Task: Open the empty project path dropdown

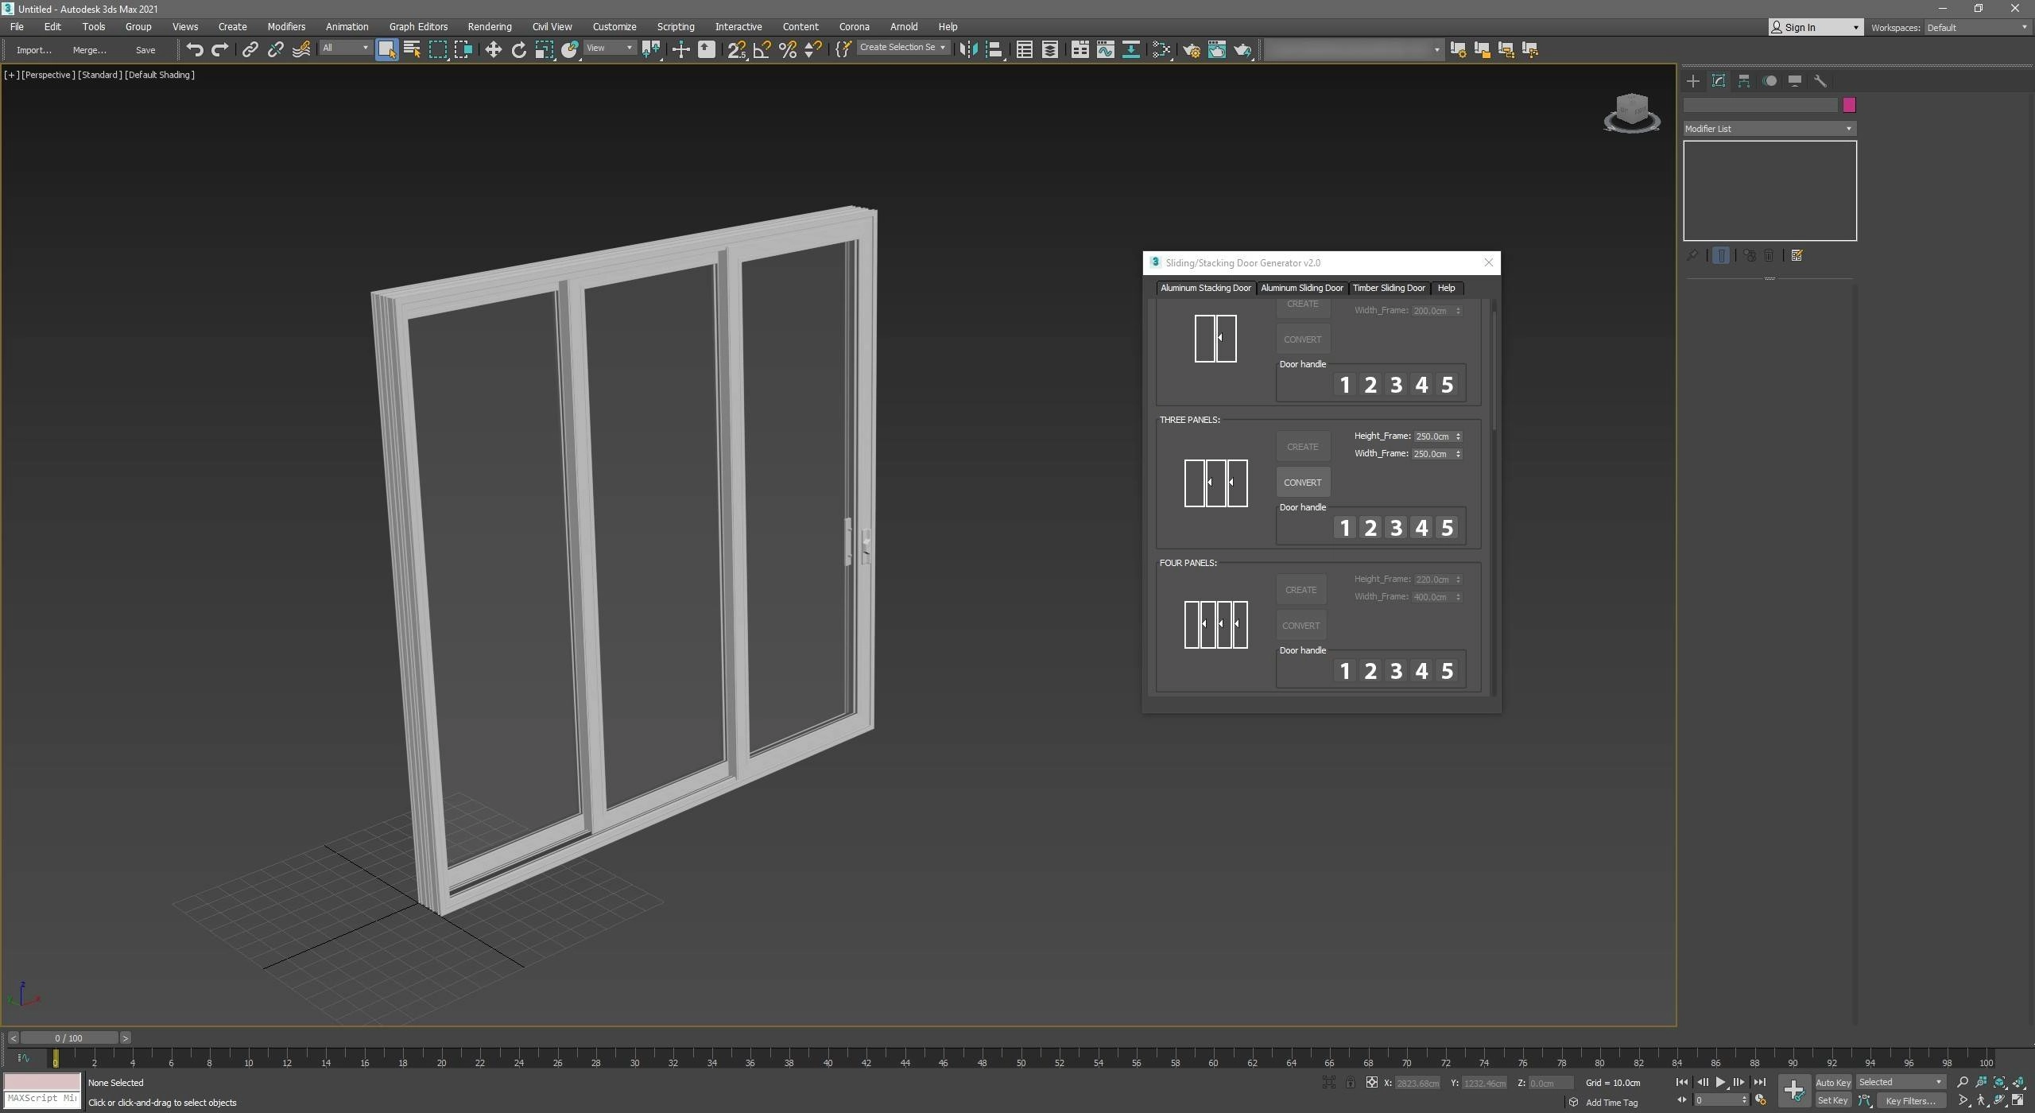Action: 1353,49
